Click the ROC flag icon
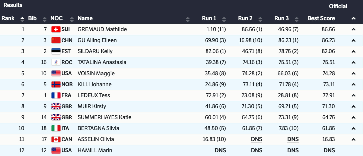 (56, 62)
